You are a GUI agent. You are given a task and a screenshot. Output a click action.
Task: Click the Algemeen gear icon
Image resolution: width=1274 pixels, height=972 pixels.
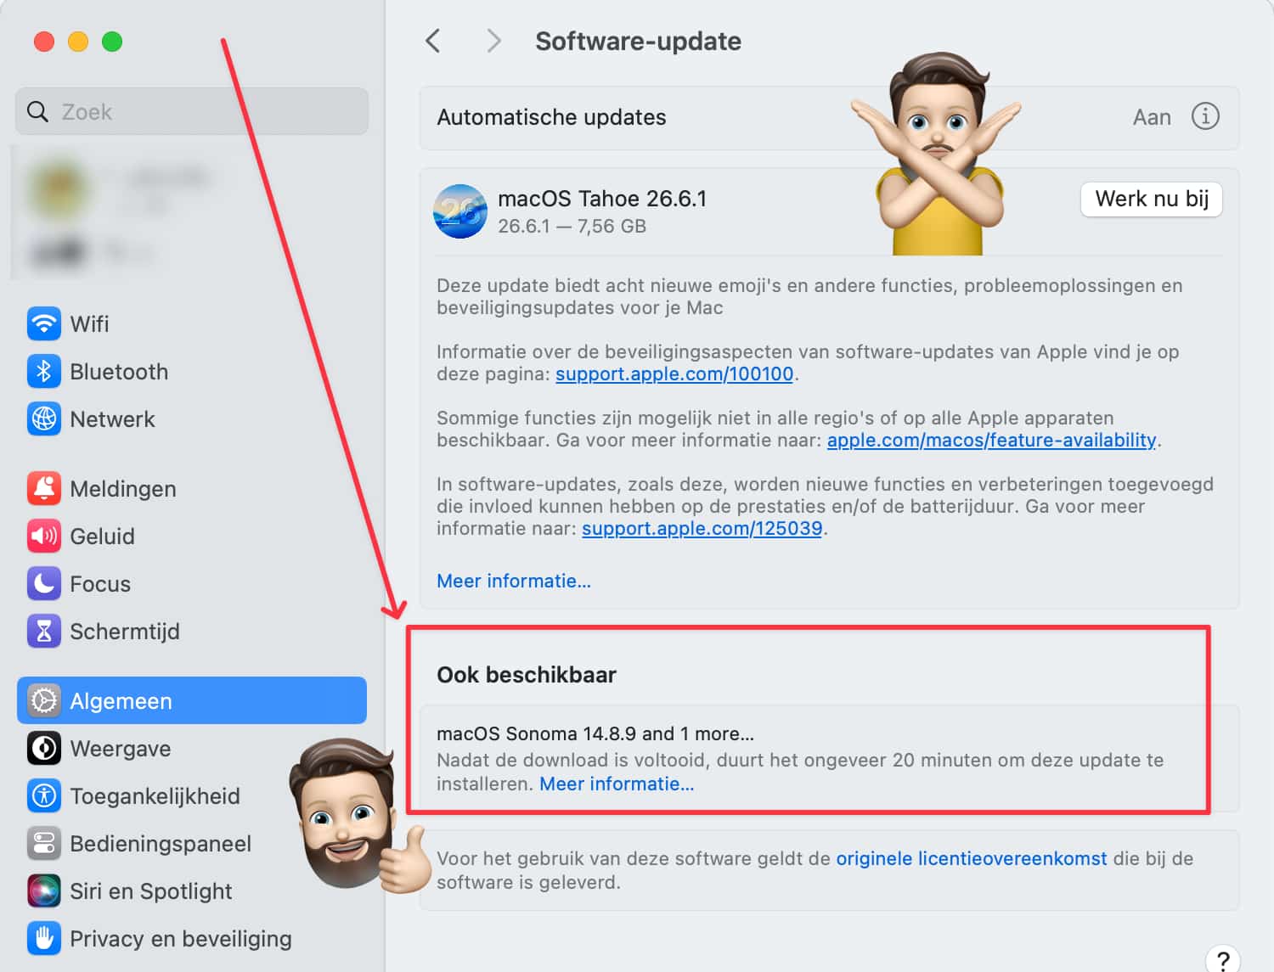[x=43, y=700]
